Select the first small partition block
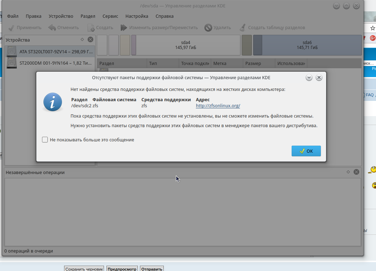Screen dimensions: 376x271 pyautogui.click(x=102, y=45)
